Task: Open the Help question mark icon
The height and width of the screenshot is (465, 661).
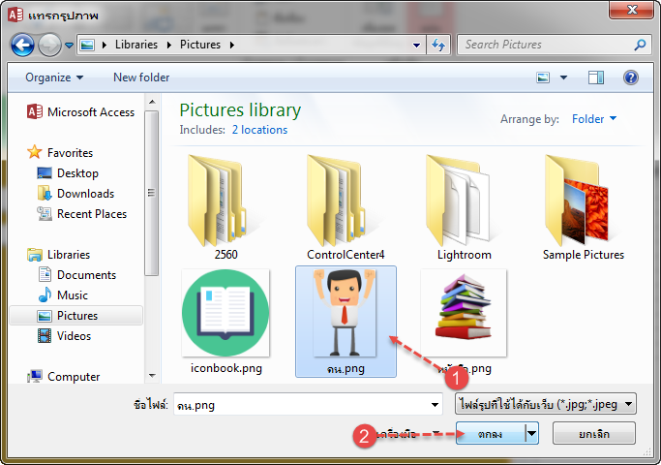Action: click(x=630, y=77)
